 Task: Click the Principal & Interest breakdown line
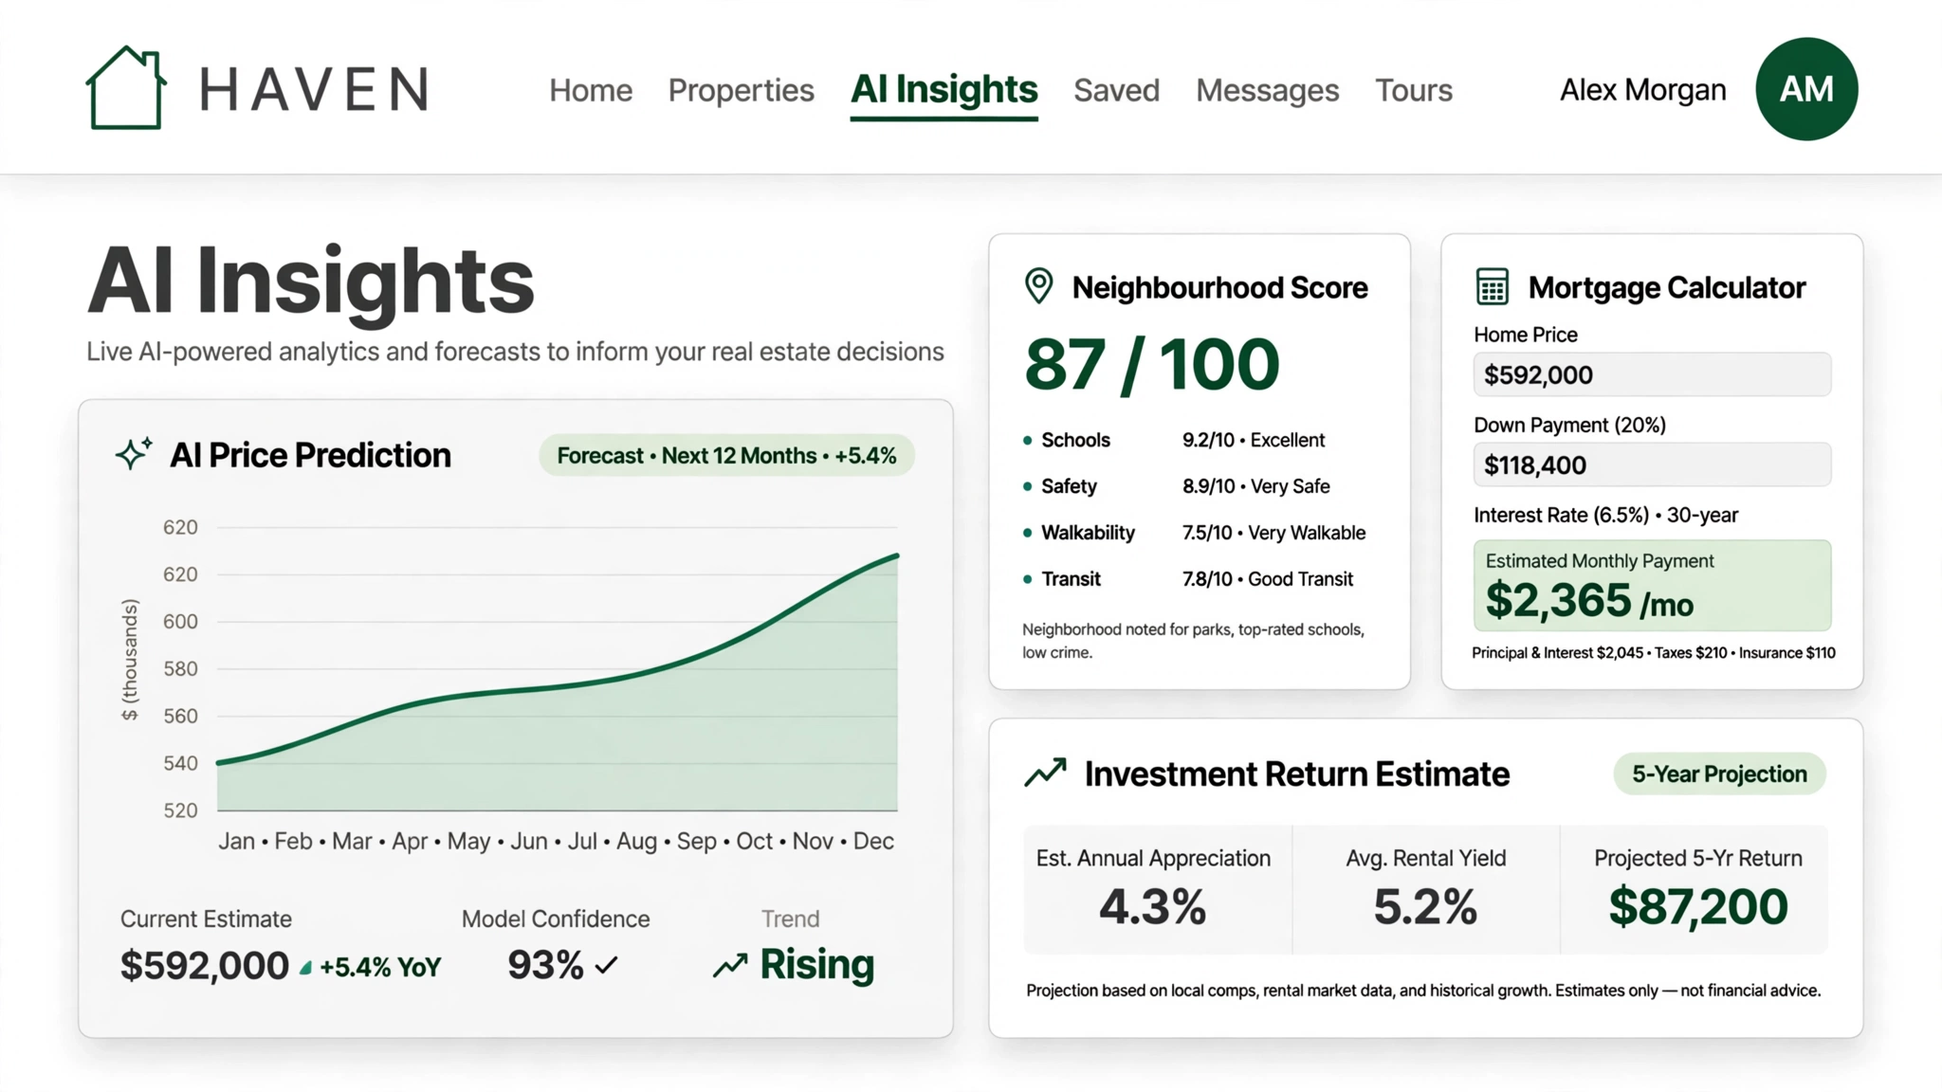pos(1653,652)
